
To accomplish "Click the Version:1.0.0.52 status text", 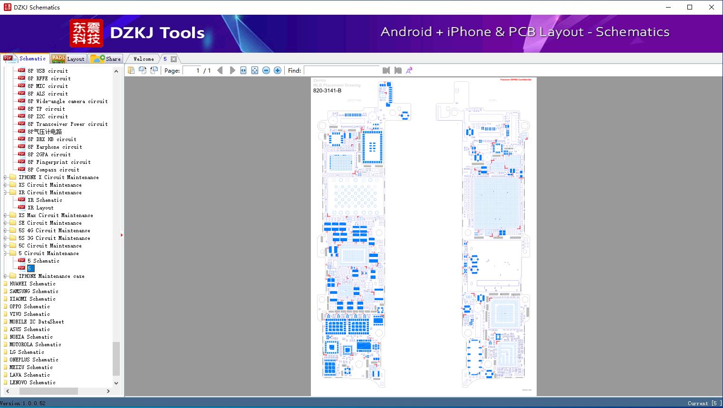I will 23,403.
